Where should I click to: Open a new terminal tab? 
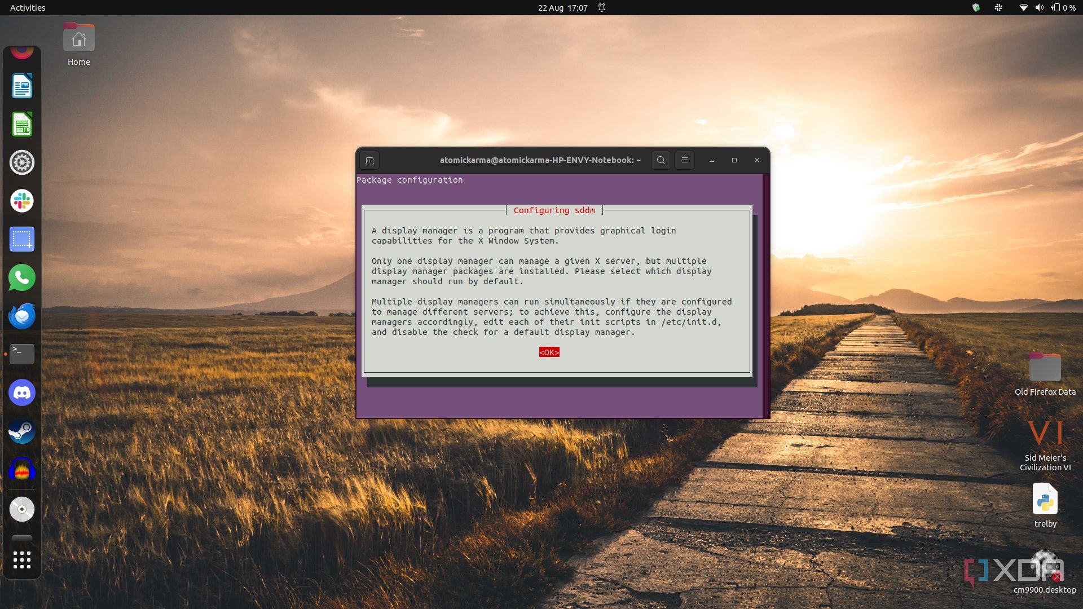click(369, 161)
